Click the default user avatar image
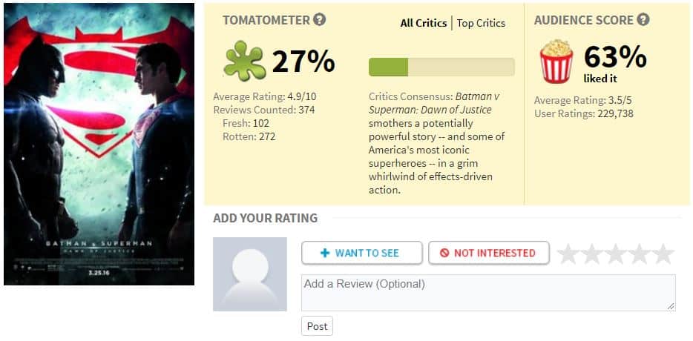Image resolution: width=693 pixels, height=341 pixels. (250, 274)
